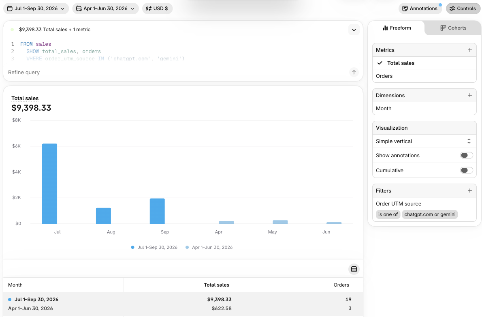Toggle Apr 1–Jun 30, 2026 legend dot
Screen dimensions: 482x317
[x=187, y=247]
